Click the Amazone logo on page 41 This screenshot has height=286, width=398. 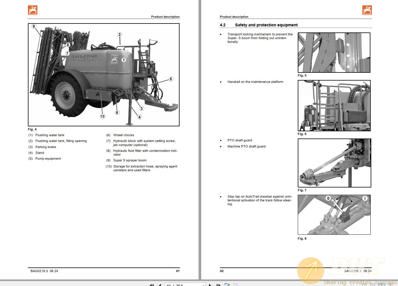33,10
